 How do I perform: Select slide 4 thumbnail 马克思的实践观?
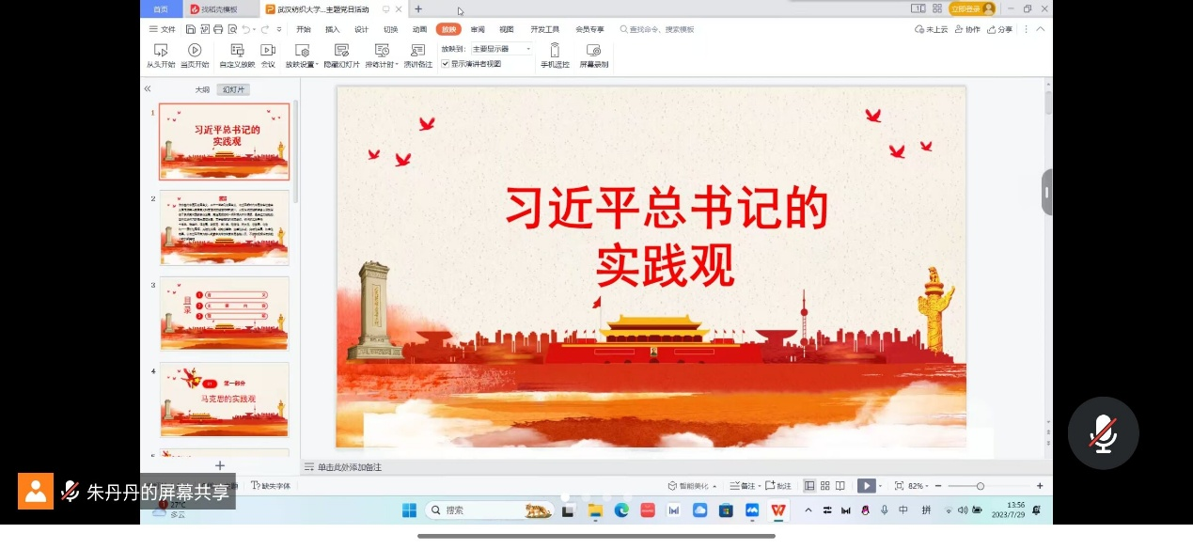[225, 400]
